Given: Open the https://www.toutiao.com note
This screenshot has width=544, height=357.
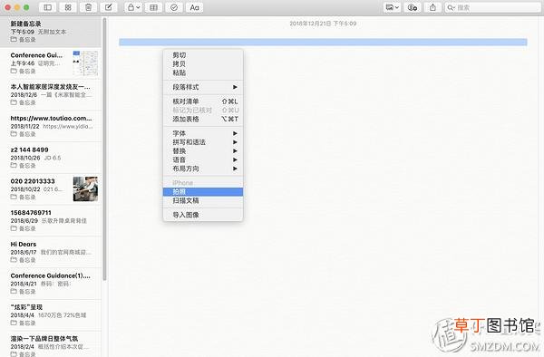Looking at the screenshot, I should 51,126.
